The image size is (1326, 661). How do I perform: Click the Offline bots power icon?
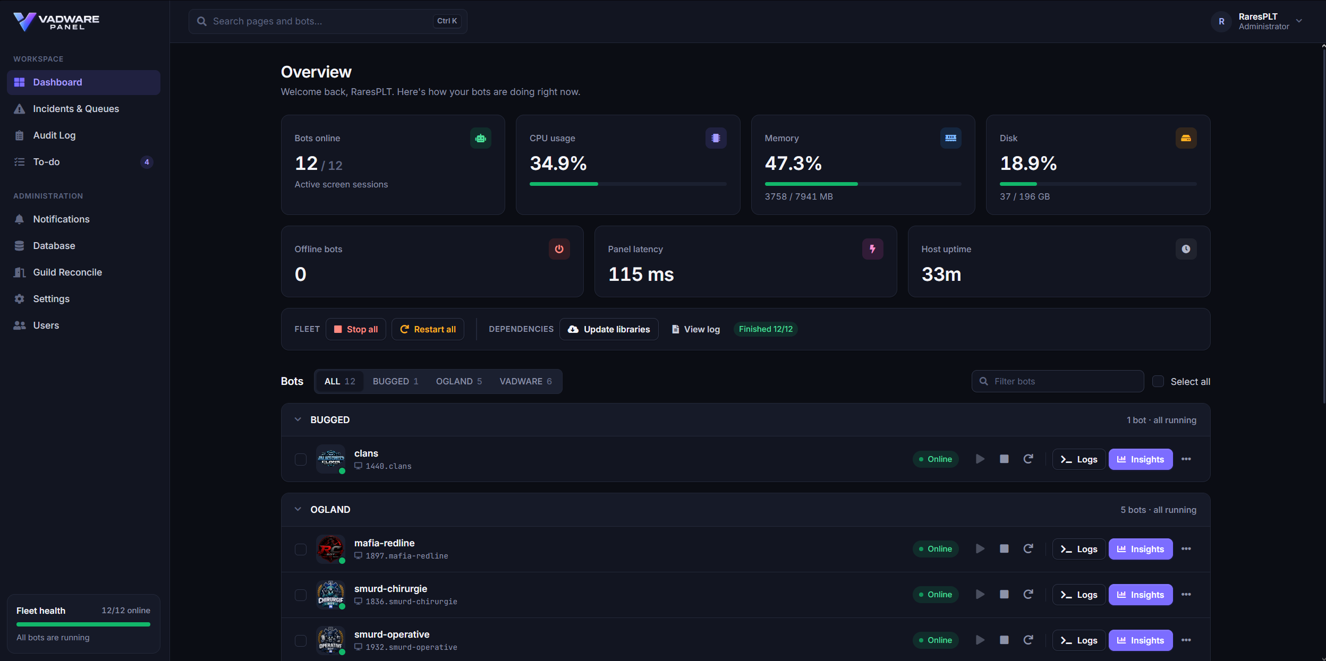[559, 249]
